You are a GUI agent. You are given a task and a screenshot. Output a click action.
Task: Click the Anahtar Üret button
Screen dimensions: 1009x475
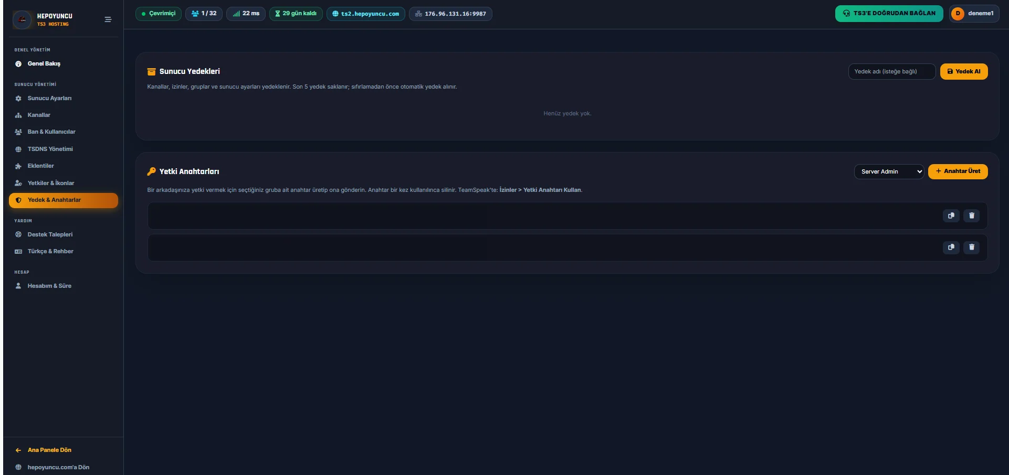958,171
